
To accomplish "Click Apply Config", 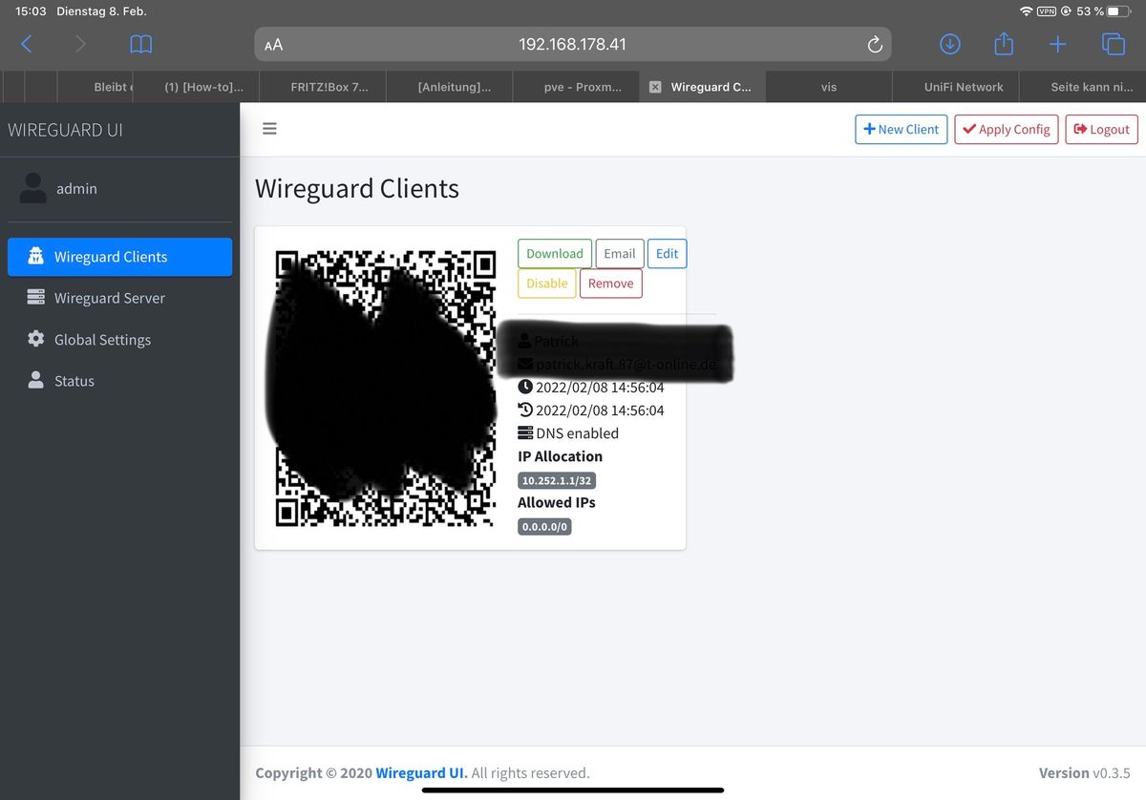I will [x=1006, y=129].
